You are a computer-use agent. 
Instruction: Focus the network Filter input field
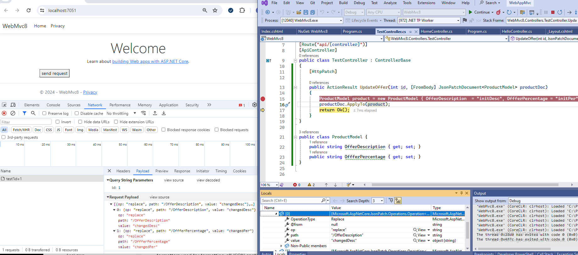point(26,122)
